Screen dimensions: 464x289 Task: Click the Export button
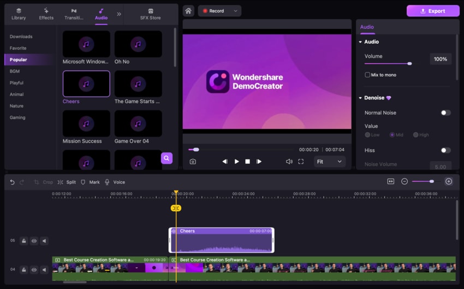click(x=433, y=11)
